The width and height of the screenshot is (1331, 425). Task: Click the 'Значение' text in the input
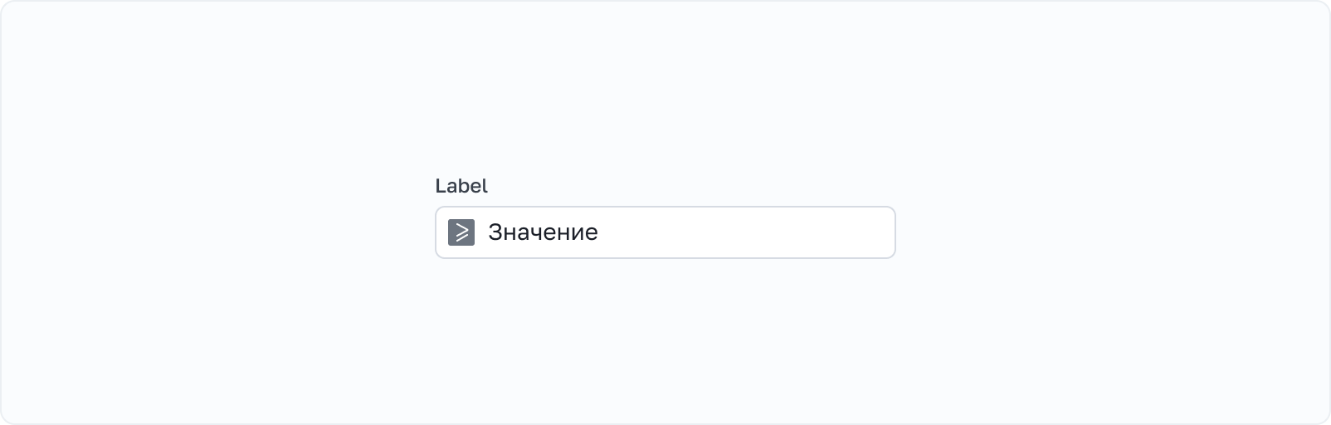[543, 232]
